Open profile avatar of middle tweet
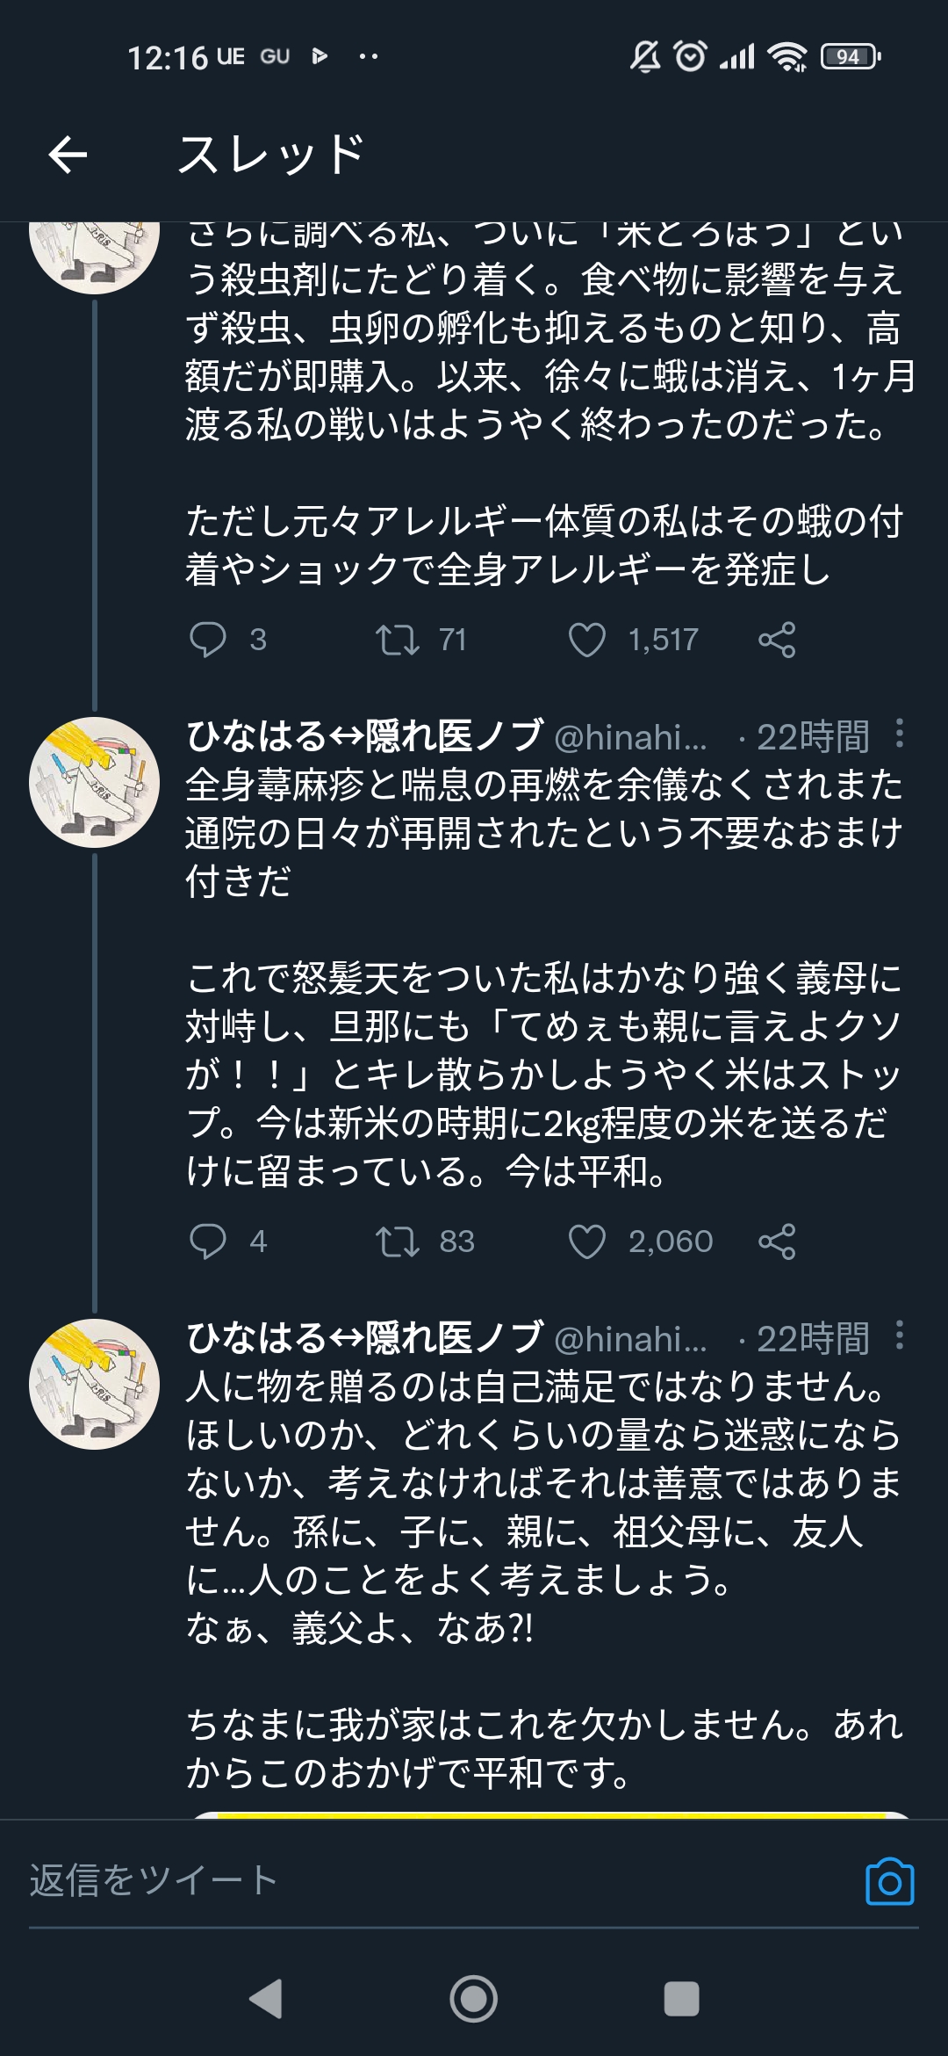 (x=95, y=783)
